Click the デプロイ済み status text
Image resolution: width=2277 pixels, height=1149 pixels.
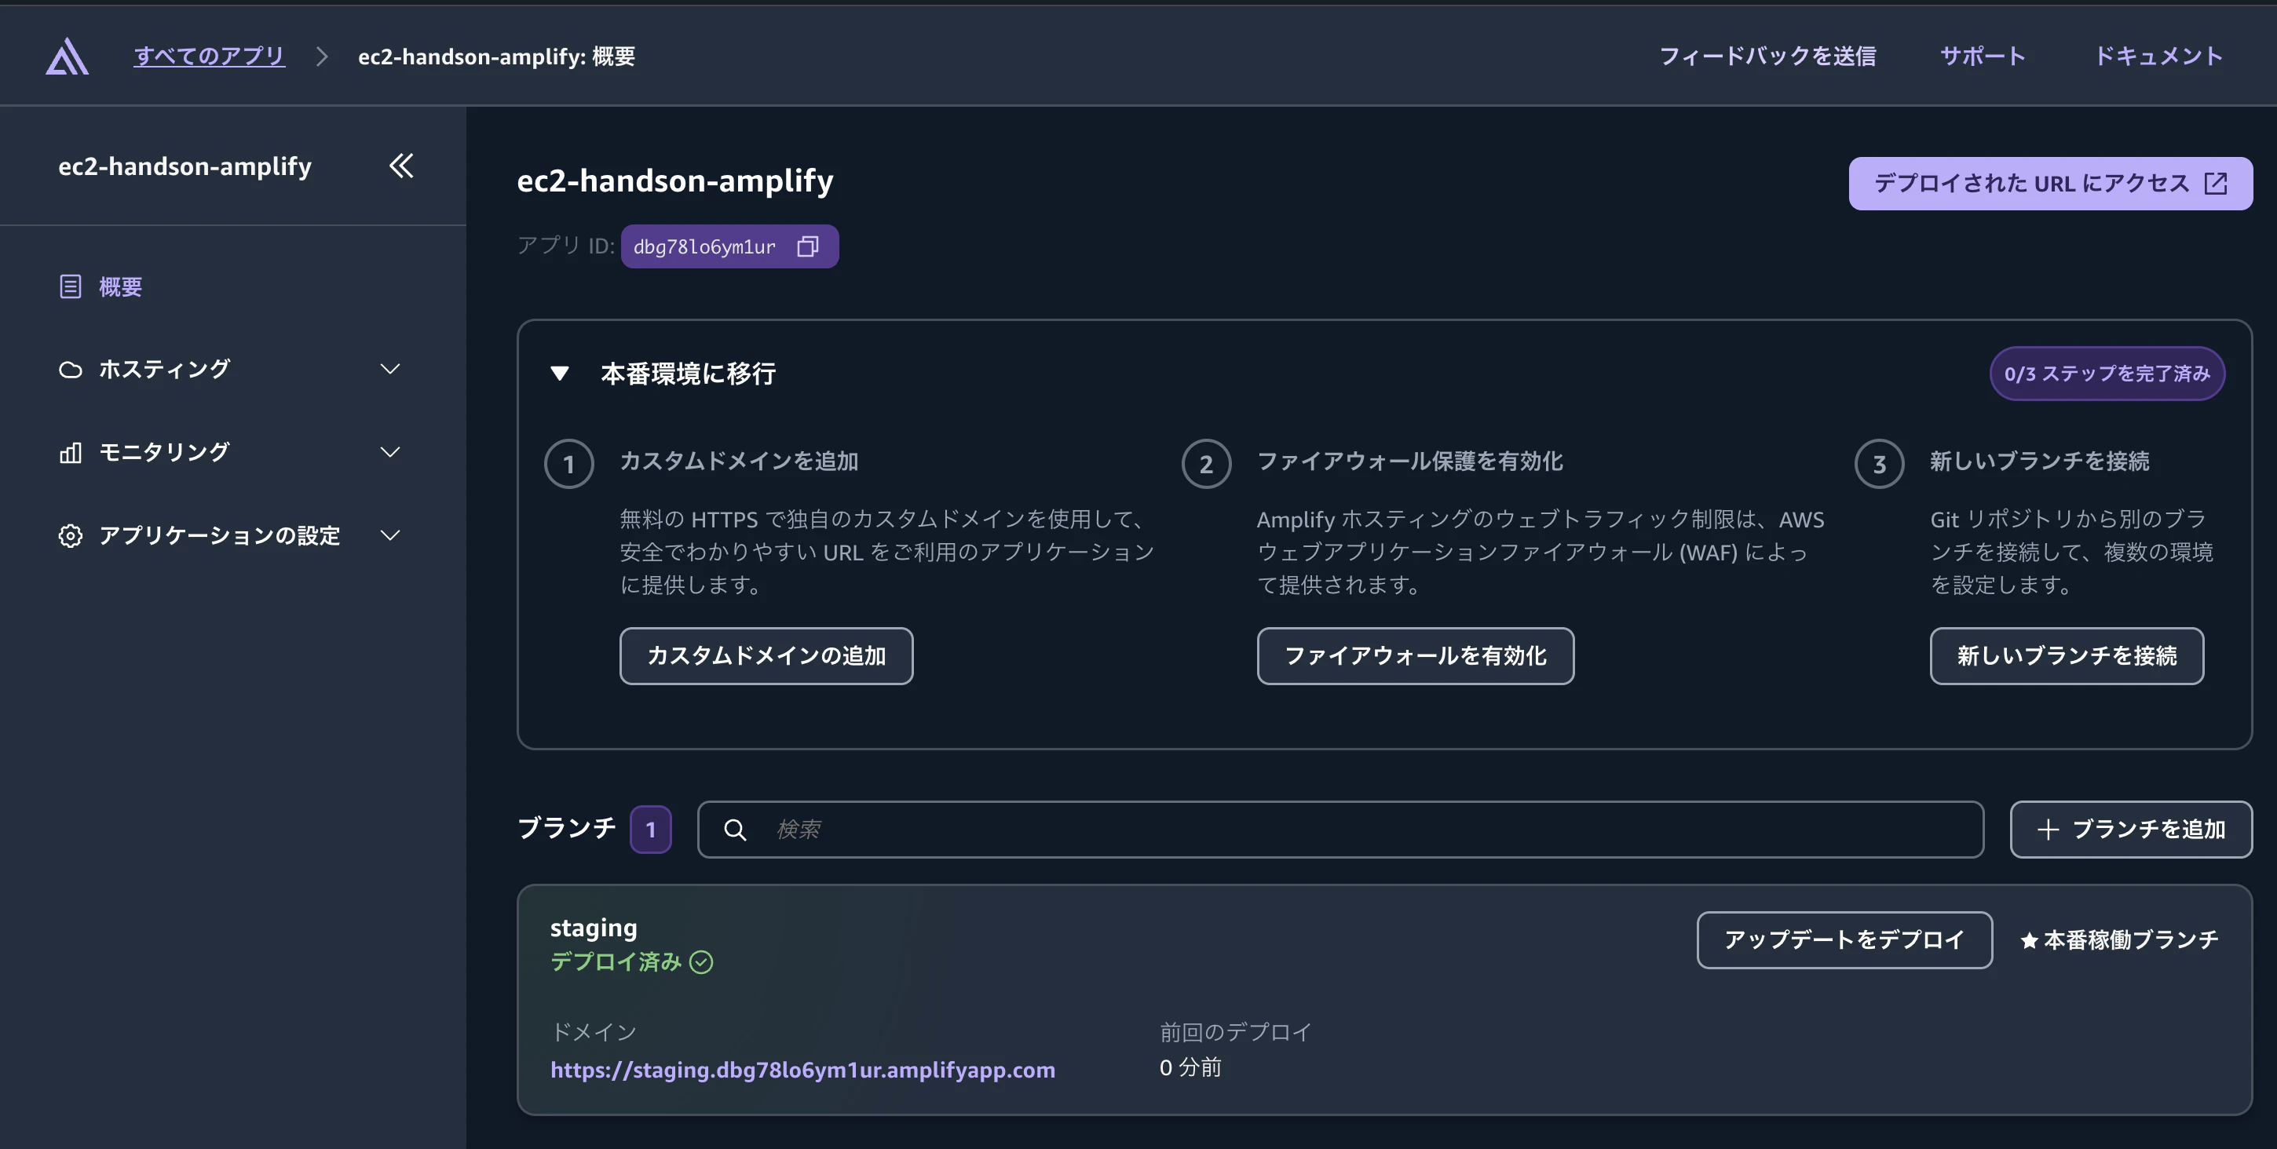(x=616, y=961)
